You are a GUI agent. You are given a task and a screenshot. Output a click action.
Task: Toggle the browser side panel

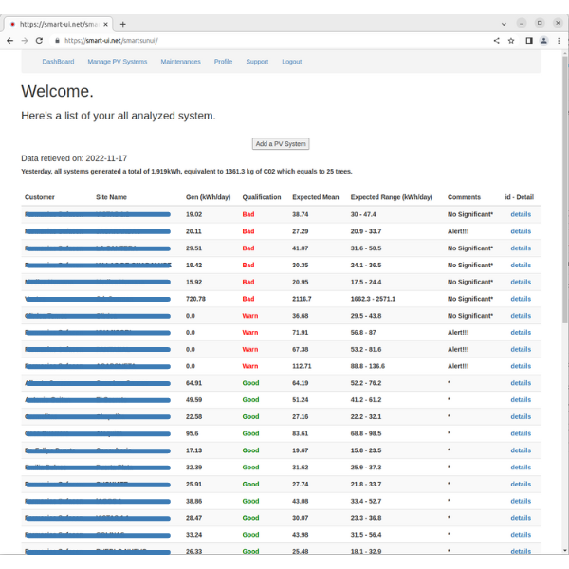click(529, 41)
